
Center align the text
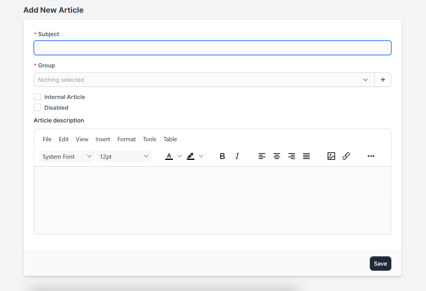coord(277,156)
